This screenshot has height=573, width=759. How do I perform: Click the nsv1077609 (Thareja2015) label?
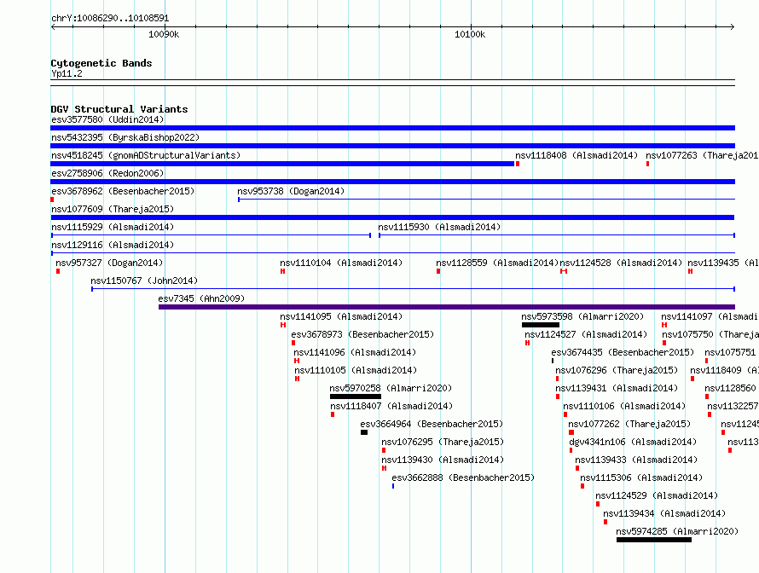pyautogui.click(x=113, y=209)
